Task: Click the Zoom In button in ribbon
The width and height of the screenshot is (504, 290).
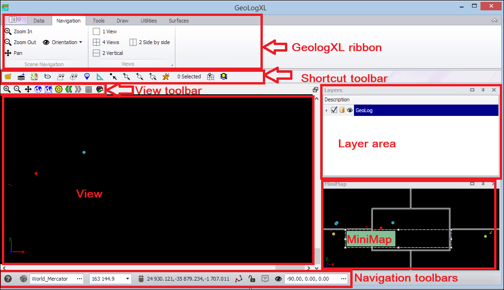Action: 19,31
